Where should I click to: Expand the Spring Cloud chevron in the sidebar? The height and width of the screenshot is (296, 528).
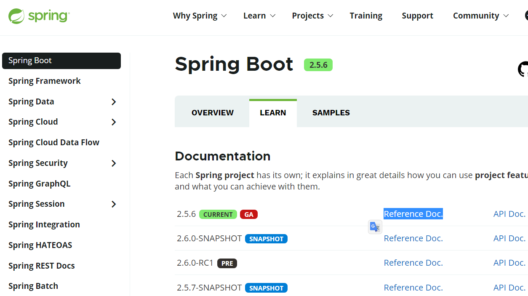(x=114, y=122)
